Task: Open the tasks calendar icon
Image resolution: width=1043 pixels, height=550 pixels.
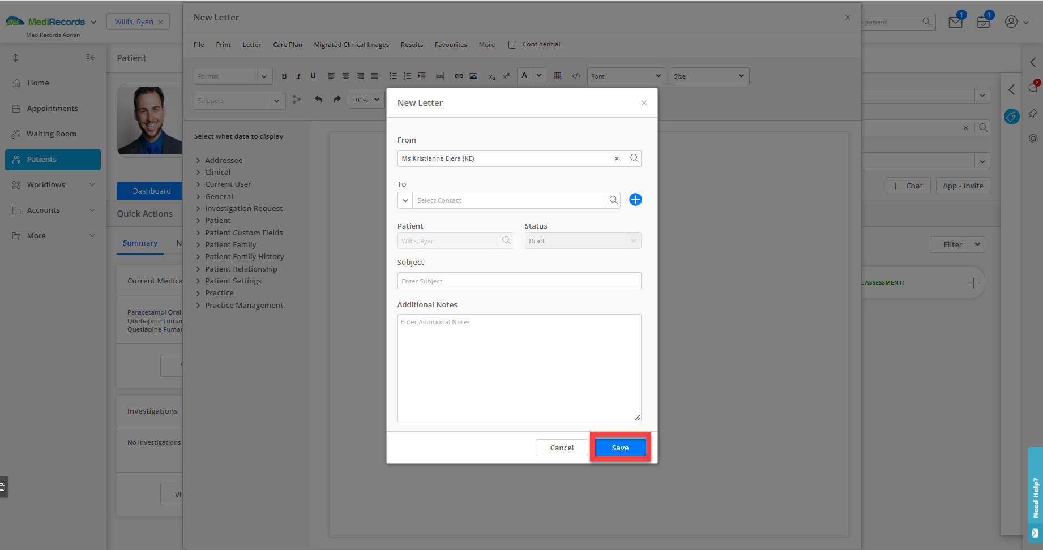Action: click(x=984, y=22)
